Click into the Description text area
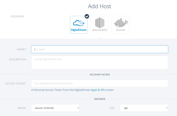 [x=100, y=62]
